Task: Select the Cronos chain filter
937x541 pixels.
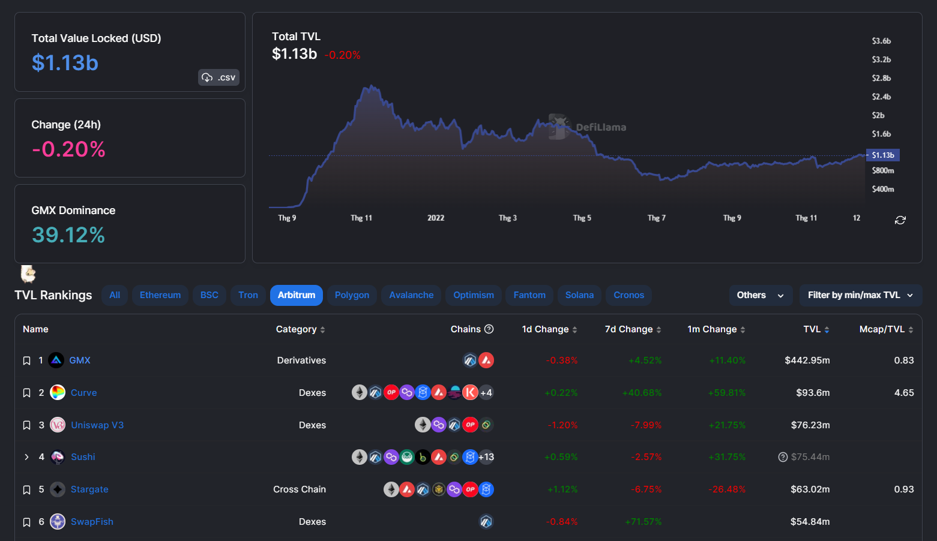Action: coord(628,295)
